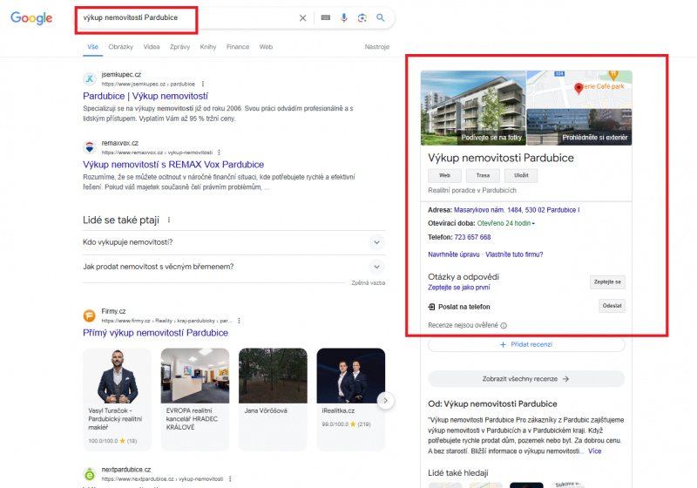
Task: Click Navrhněte úpravu link
Action: [x=453, y=254]
